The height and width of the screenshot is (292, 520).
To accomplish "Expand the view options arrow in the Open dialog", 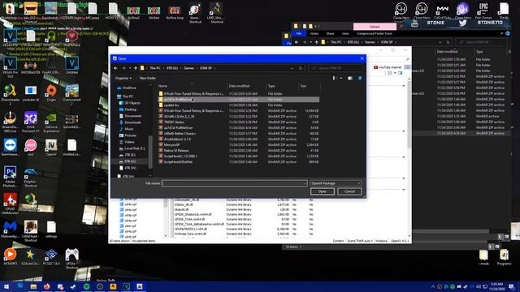I will [341, 78].
